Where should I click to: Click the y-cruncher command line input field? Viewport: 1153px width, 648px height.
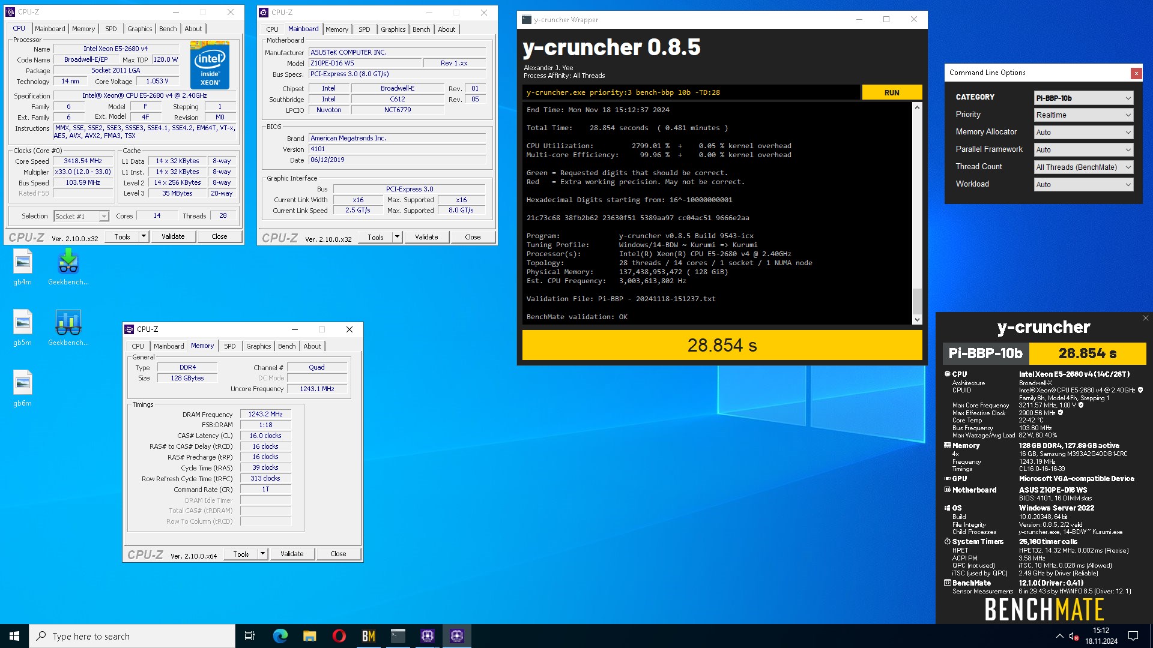pyautogui.click(x=691, y=92)
